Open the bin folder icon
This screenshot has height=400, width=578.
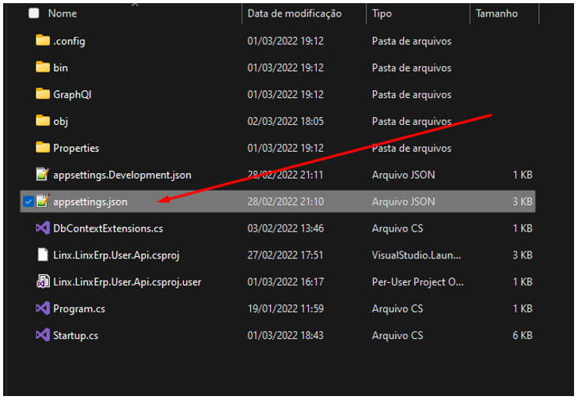point(43,67)
